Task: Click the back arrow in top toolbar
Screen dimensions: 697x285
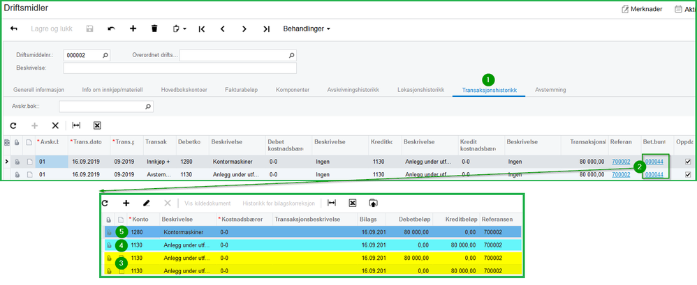Action: [14, 29]
